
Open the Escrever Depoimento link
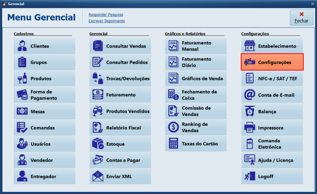click(107, 21)
